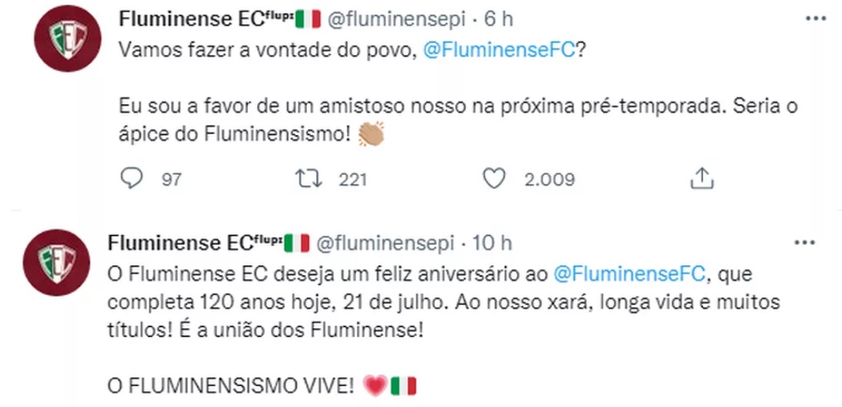Click @fluminensepi handle on second tweet
The image size is (842, 407).
pyautogui.click(x=385, y=243)
